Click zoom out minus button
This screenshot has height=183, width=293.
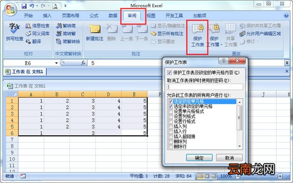237,176
